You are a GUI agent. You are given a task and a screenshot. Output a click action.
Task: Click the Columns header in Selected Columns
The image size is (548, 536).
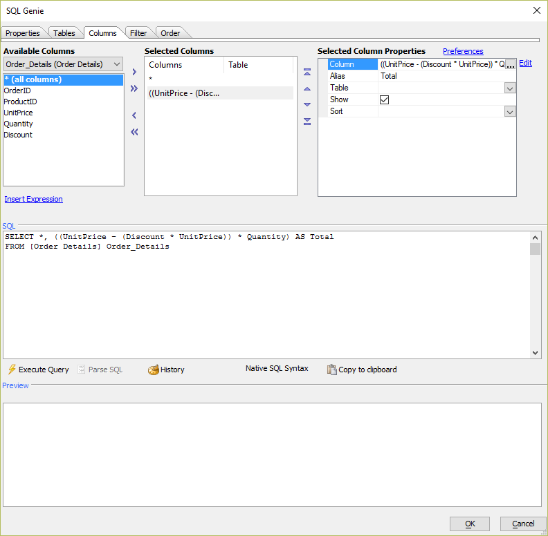185,65
